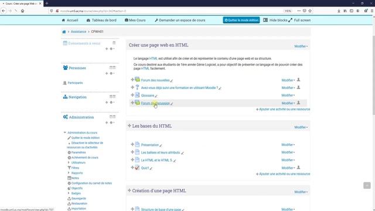Open Sauvegarde in administration tree
The height and width of the screenshot is (211, 375).
tap(79, 198)
